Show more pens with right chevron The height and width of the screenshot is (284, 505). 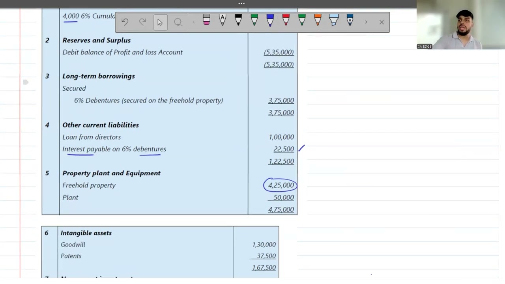coord(366,22)
